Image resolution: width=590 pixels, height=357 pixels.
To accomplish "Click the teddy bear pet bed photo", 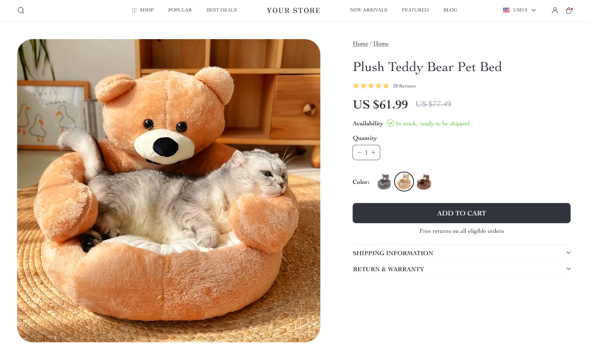I will coord(168,191).
